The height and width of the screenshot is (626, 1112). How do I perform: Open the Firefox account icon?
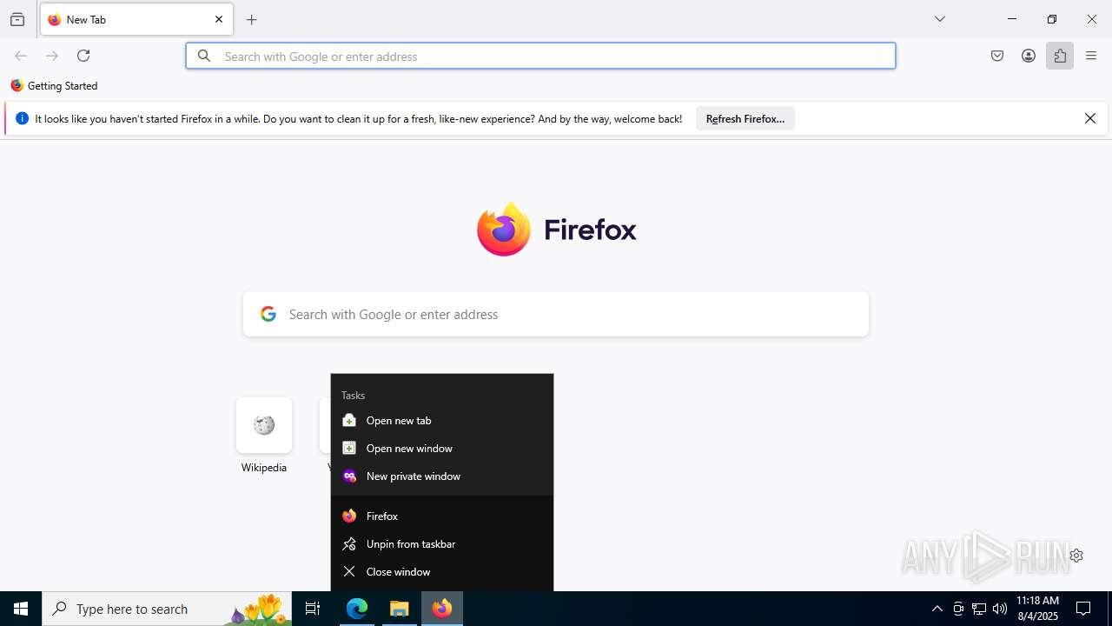click(1029, 56)
